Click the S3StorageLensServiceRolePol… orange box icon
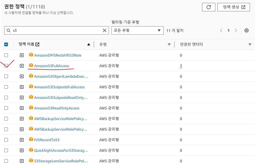 coord(31,160)
